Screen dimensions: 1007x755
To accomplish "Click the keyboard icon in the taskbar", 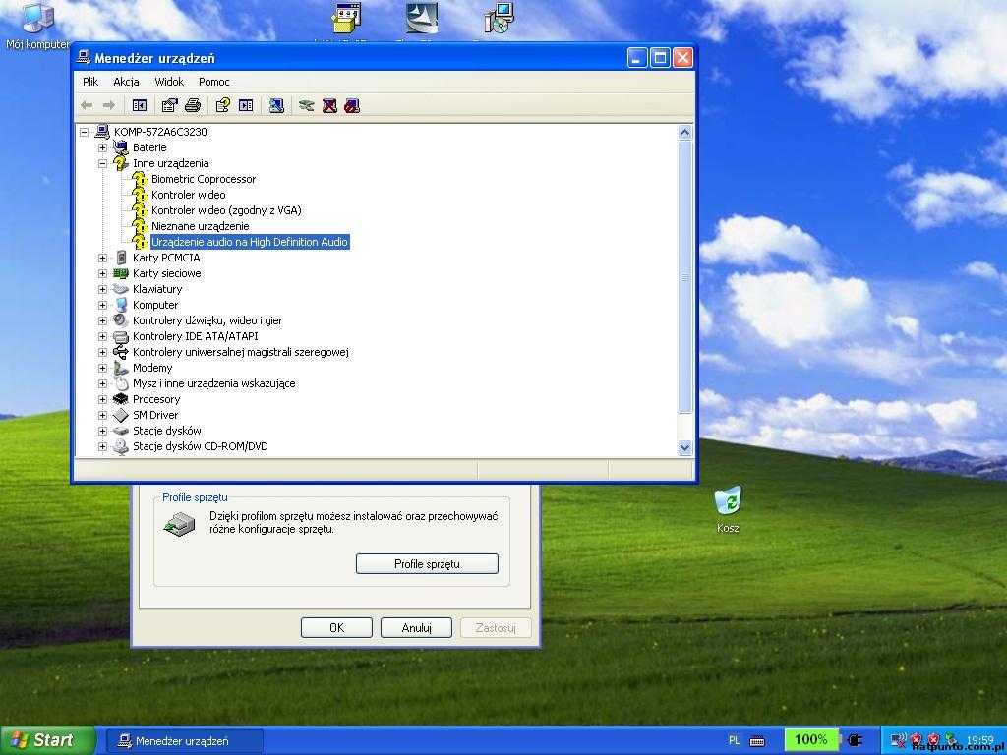I will 758,741.
